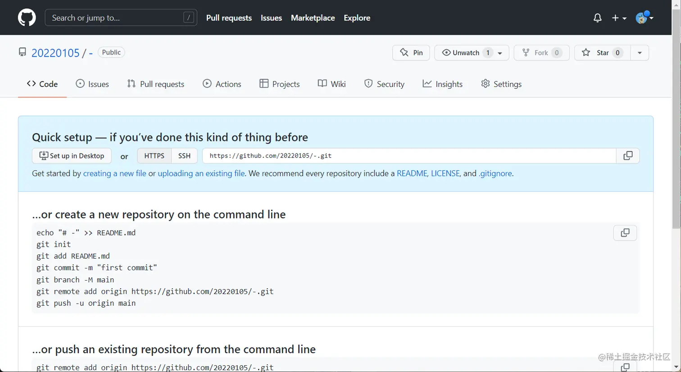Screen dimensions: 681x372
Task: Open the user avatar menu
Action: click(x=645, y=18)
